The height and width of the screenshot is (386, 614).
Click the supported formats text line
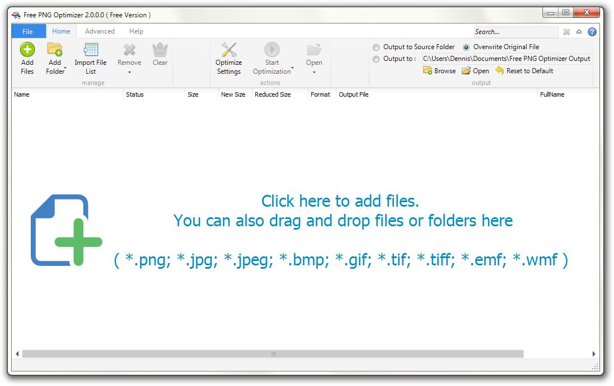[x=341, y=260]
